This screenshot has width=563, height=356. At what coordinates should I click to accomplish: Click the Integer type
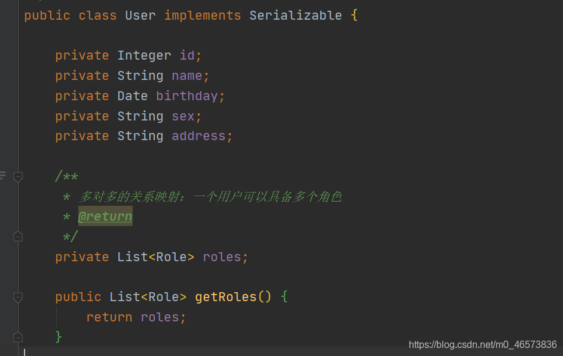pyautogui.click(x=145, y=55)
